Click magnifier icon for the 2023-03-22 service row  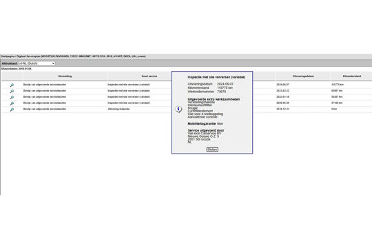[12, 91]
